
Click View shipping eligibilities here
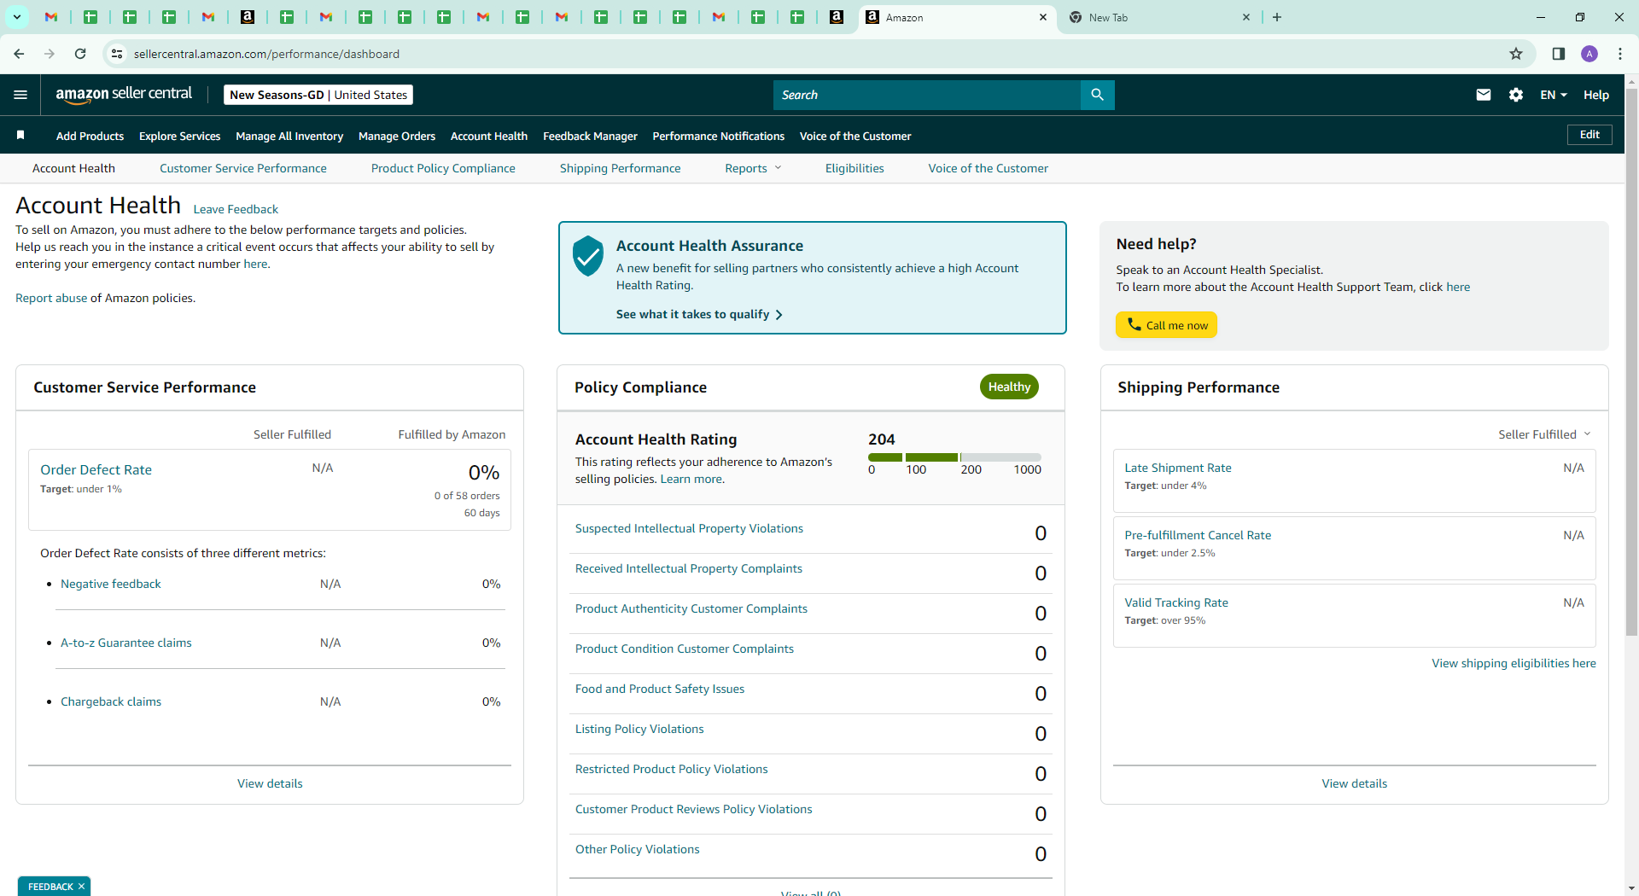(1514, 663)
